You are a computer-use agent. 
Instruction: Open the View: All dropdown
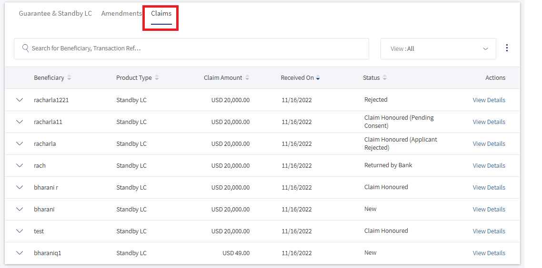pos(438,48)
